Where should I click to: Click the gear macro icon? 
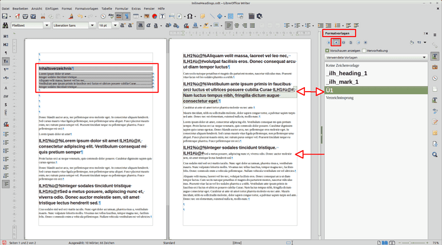(259, 17)
